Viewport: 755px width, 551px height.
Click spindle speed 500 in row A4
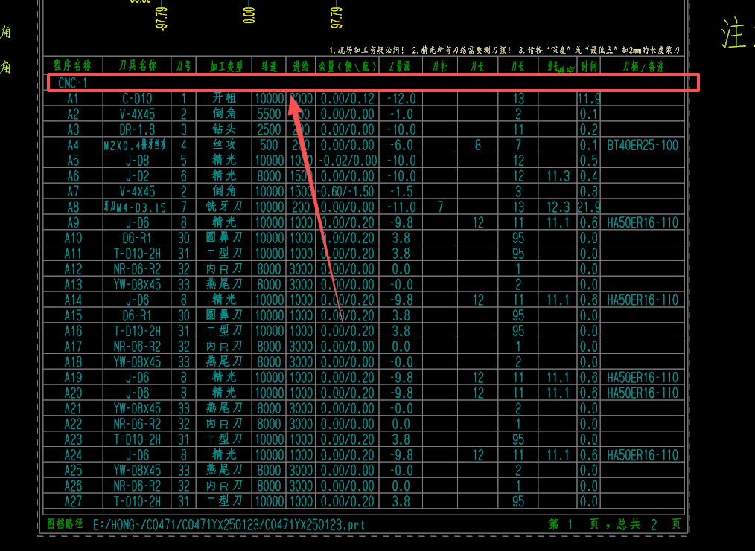tap(269, 145)
